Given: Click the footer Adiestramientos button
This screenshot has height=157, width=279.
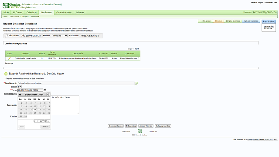Looking at the screenshot, I should [x=163, y=126].
